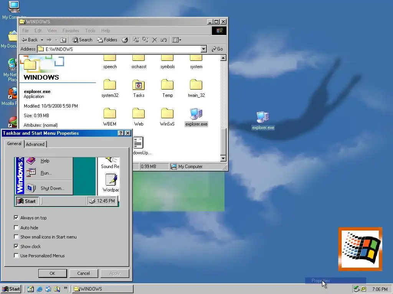The height and width of the screenshot is (294, 393).
Task: Select the system folder
Action: coord(196,62)
